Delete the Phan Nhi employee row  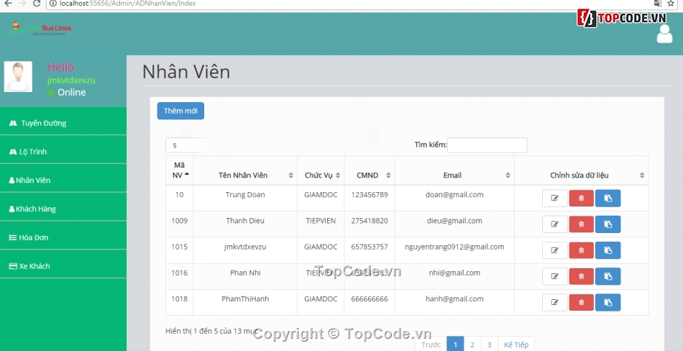click(x=581, y=276)
